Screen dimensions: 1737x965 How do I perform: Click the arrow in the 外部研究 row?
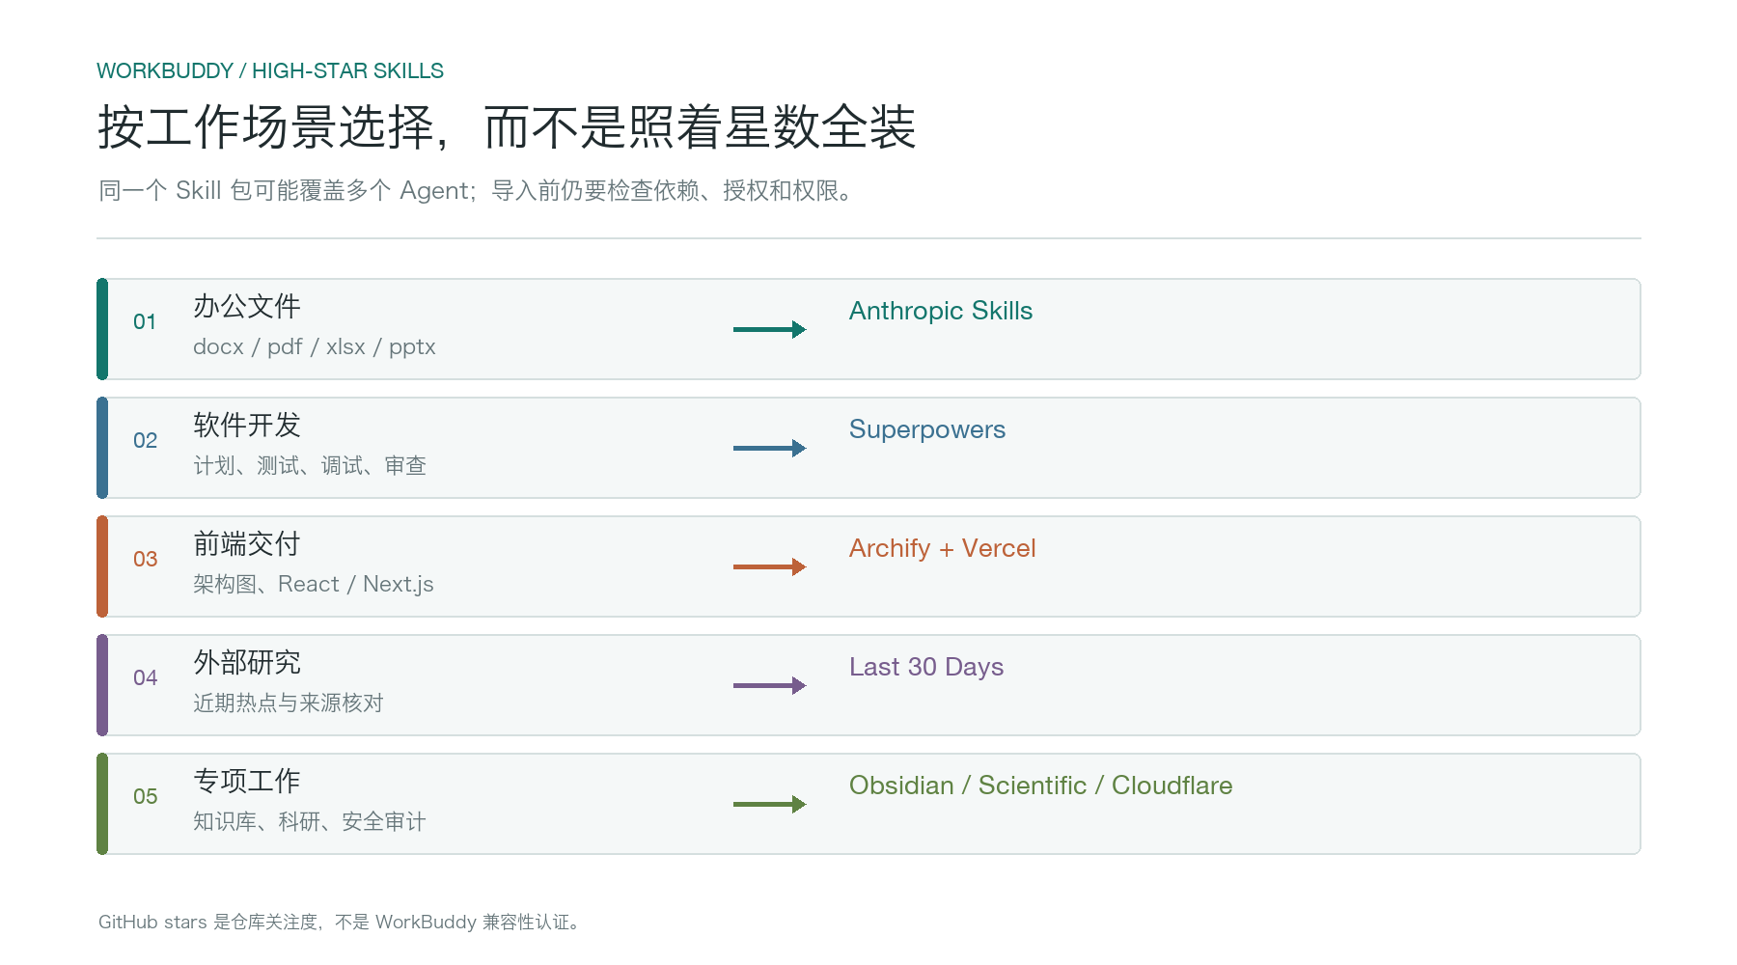(769, 685)
